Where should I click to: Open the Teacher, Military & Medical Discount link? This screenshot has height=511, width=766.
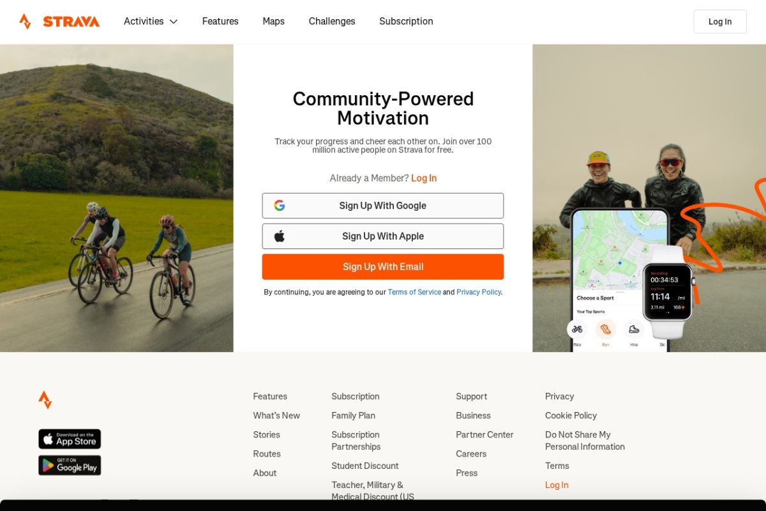click(373, 491)
